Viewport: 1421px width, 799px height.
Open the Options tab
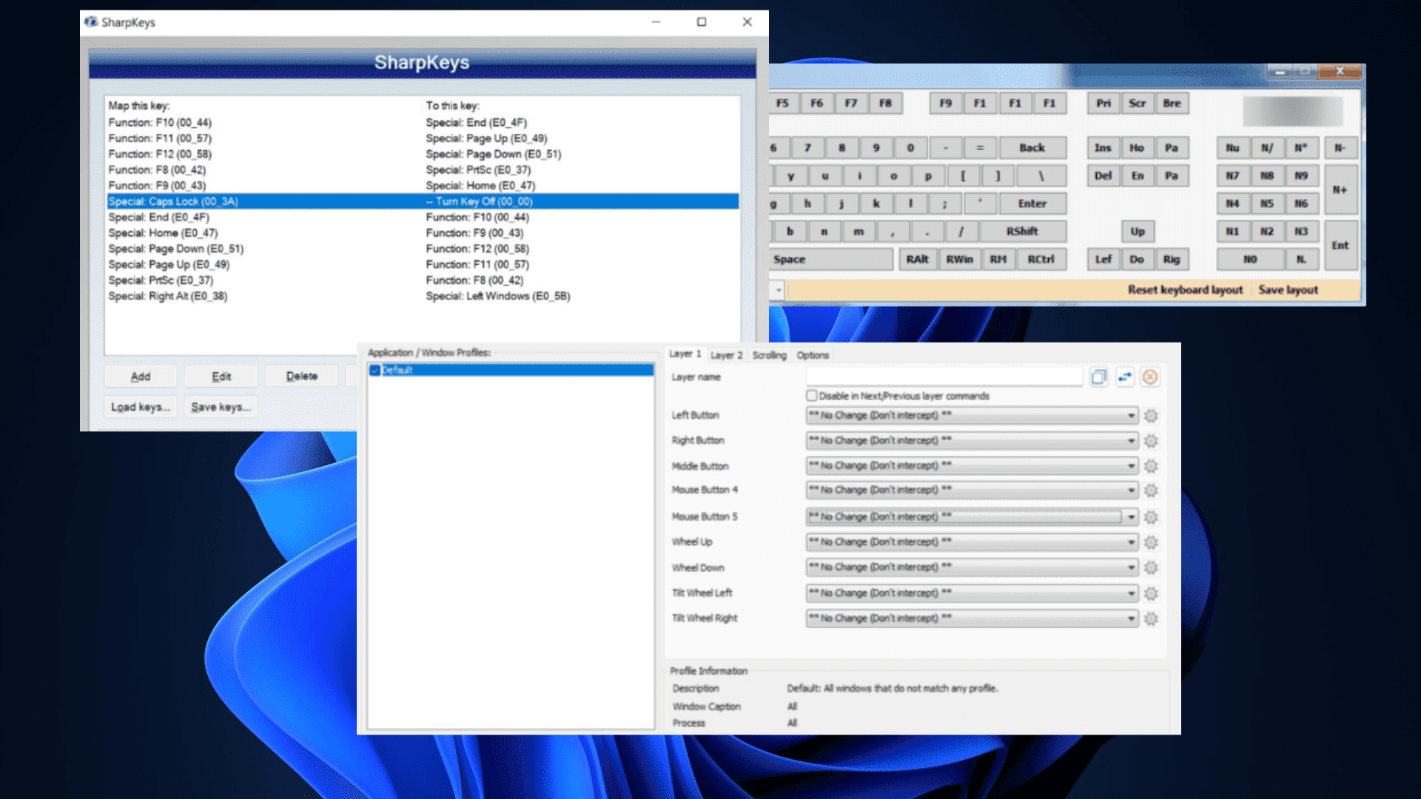812,355
